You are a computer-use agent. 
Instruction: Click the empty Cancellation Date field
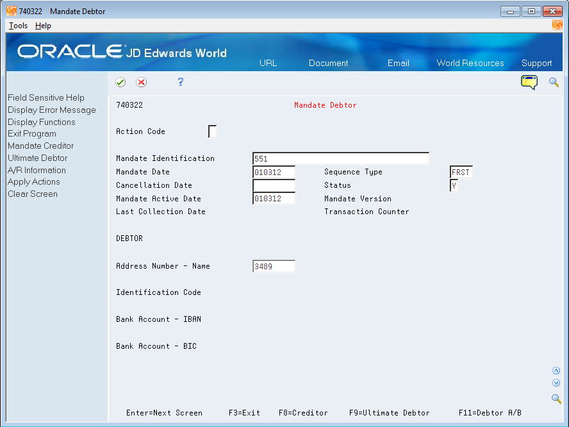coord(274,185)
